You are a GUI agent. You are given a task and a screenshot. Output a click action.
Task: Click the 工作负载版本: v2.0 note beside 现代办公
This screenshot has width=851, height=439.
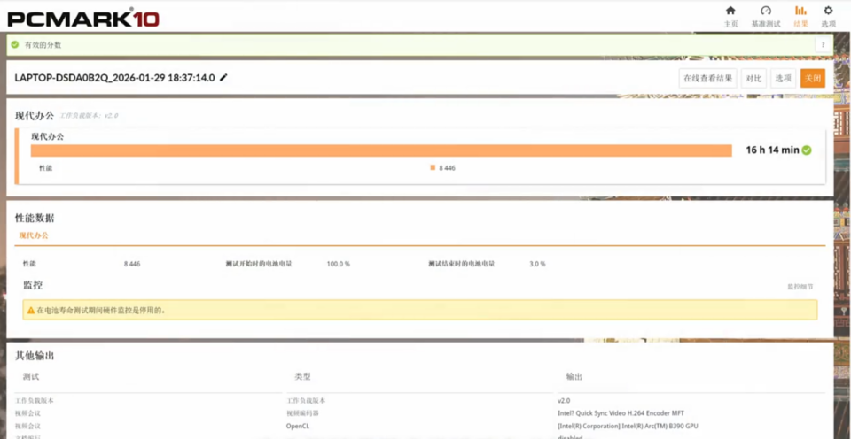(x=89, y=116)
